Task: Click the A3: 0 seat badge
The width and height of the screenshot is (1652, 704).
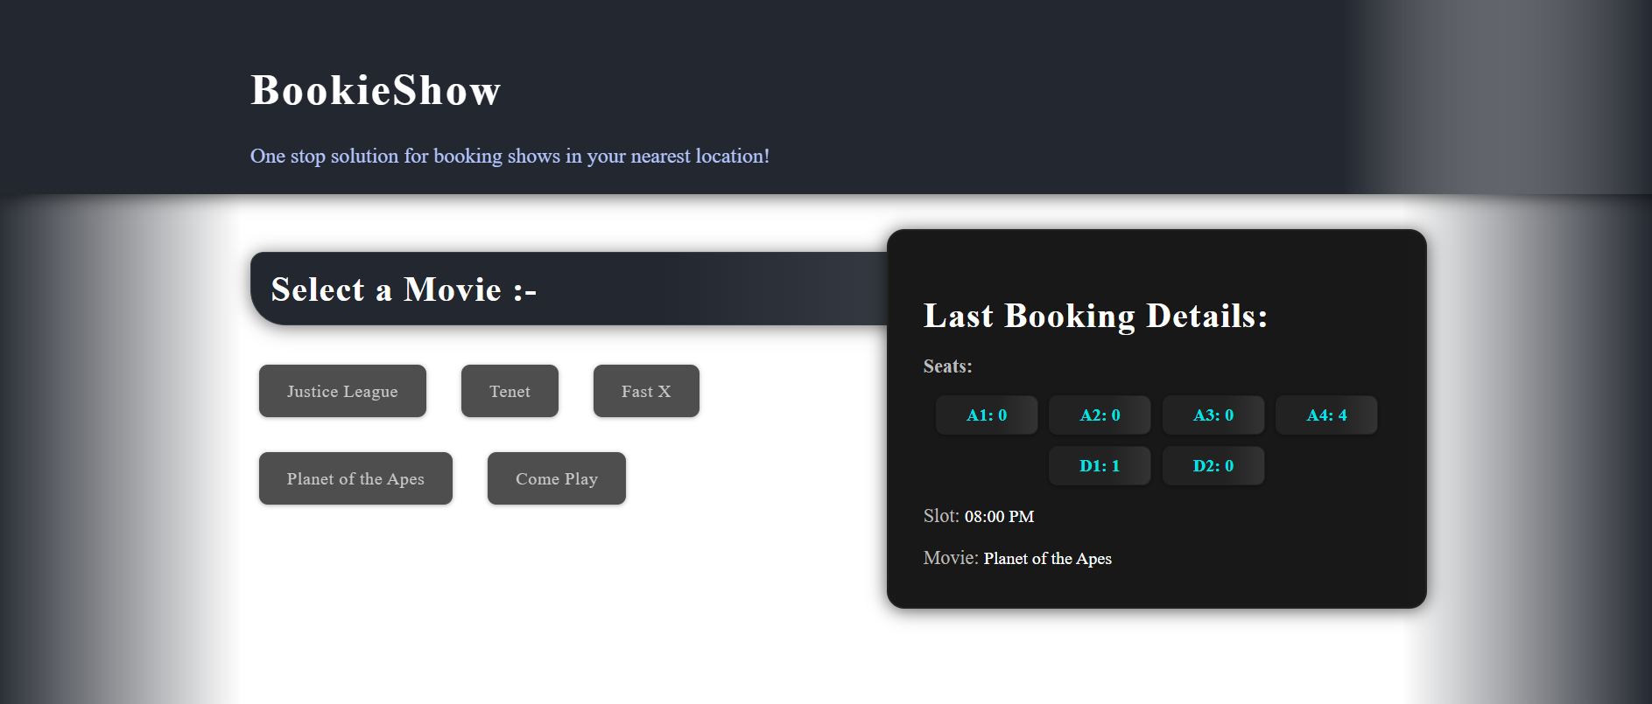Action: click(1213, 415)
